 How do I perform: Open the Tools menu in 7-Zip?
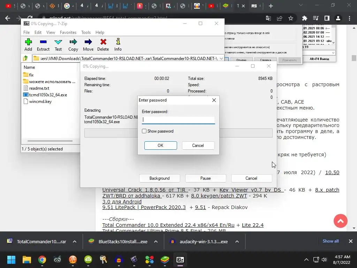tap(86, 32)
